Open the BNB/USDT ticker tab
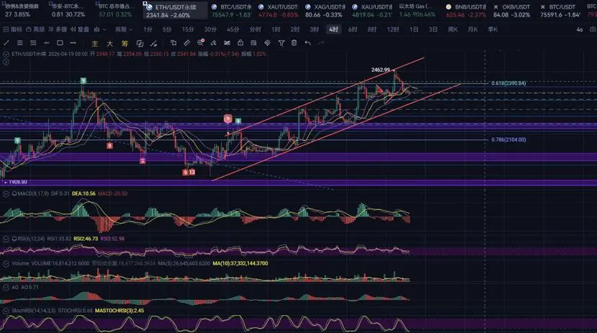This screenshot has width=597, height=333. click(466, 11)
